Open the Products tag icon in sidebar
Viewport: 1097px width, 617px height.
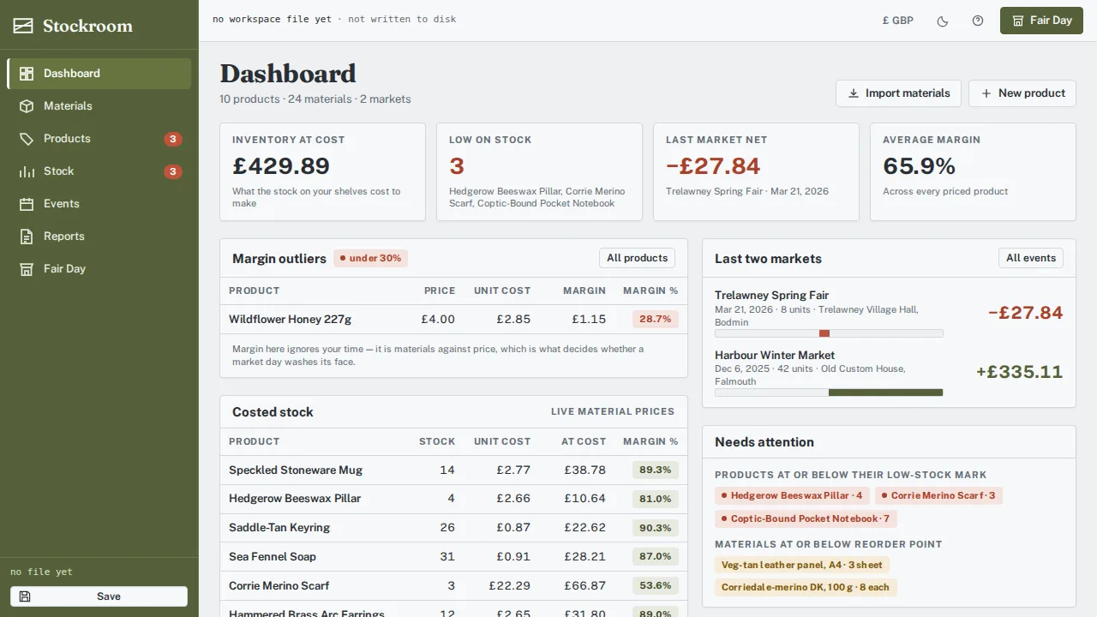click(x=27, y=139)
